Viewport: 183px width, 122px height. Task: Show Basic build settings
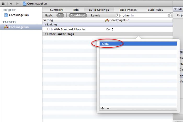coord(49,15)
